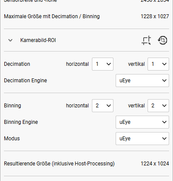This screenshot has width=173, height=181.
Task: Click the 1224 x 1024 resulting size
Action: click(155, 164)
